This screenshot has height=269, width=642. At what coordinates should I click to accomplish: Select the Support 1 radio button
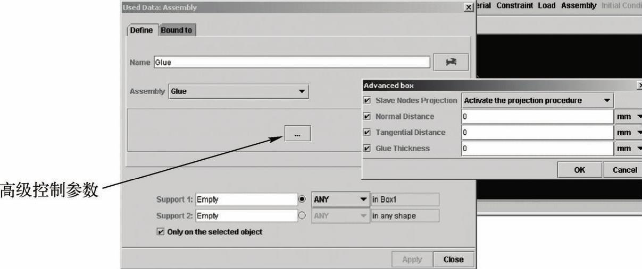303,199
